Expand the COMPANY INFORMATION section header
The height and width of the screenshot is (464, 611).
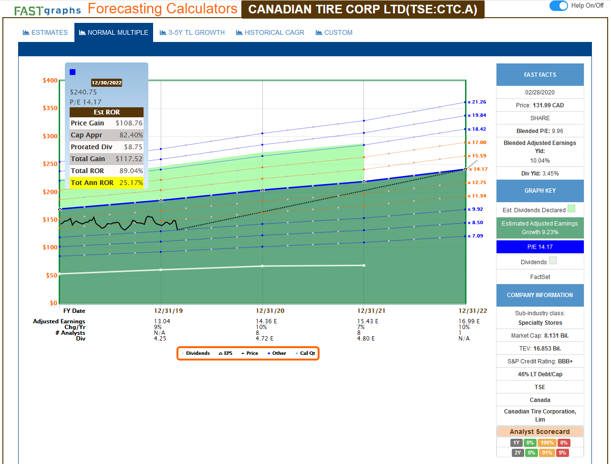coord(540,295)
